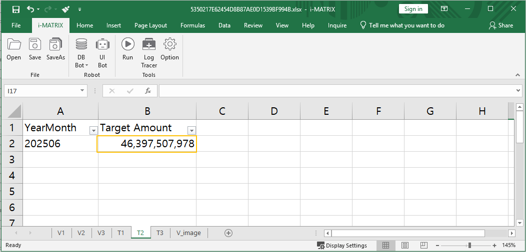The width and height of the screenshot is (526, 252).
Task: Add a new sheet with plus icon
Action: click(x=228, y=233)
